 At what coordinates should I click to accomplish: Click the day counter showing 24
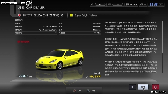coord(161,4)
